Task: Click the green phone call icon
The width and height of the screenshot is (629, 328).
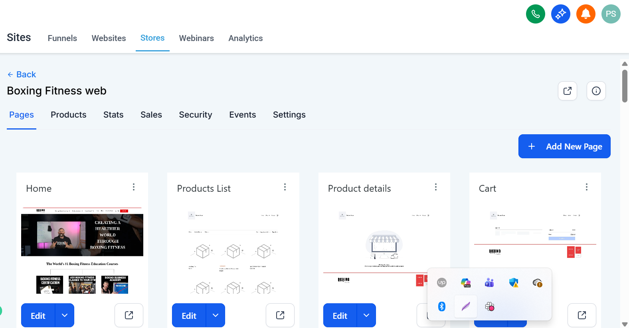Action: coord(535,14)
